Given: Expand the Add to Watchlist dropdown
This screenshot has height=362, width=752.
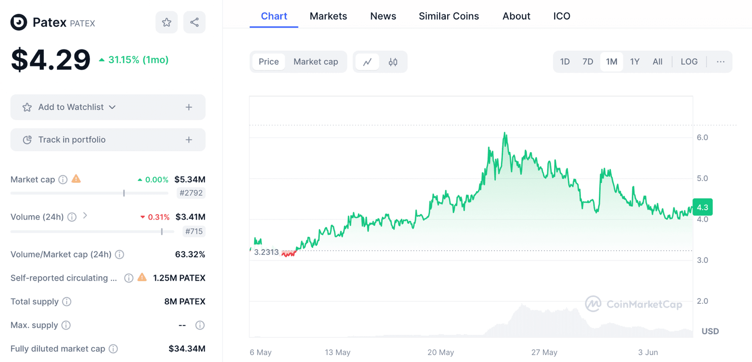Looking at the screenshot, I should 112,107.
